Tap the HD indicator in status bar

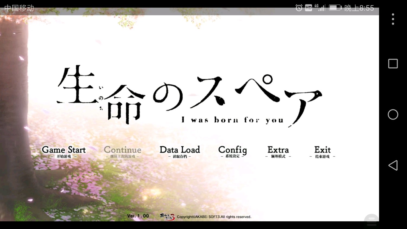point(309,8)
